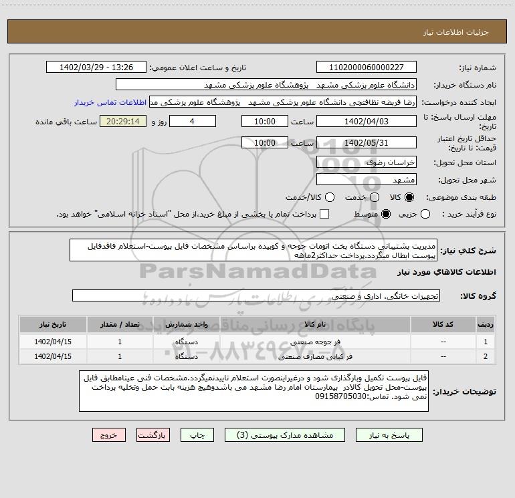The image size is (515, 498).
Task: Click the remaining days field showing 4
Action: pyautogui.click(x=193, y=121)
